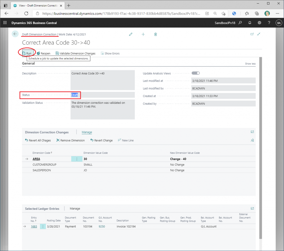Open Manage menu in Selected Ledger Entries
Viewport: 284px width, 251px height.
75,209
